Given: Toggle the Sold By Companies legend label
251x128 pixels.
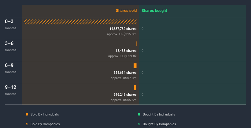Looking at the screenshot, I should (45, 124).
